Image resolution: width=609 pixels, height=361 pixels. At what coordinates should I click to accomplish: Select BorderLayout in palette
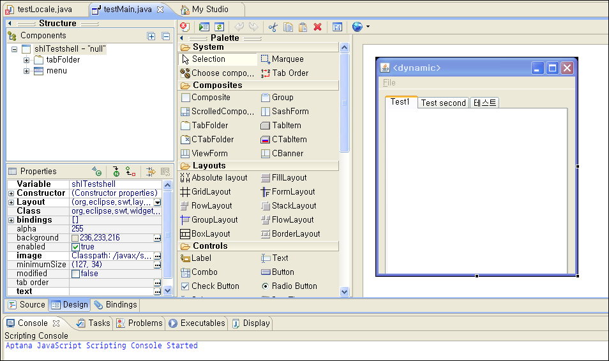[290, 233]
